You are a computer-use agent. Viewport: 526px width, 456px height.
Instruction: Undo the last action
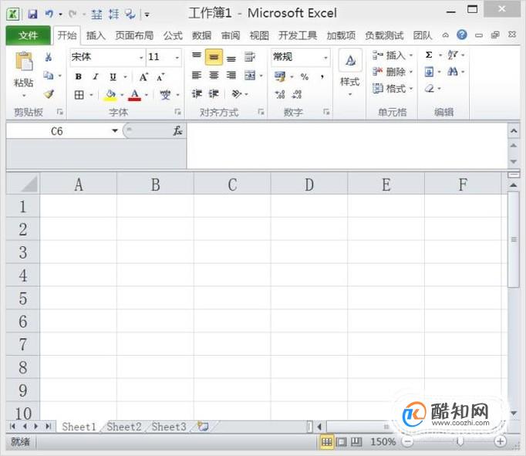49,14
